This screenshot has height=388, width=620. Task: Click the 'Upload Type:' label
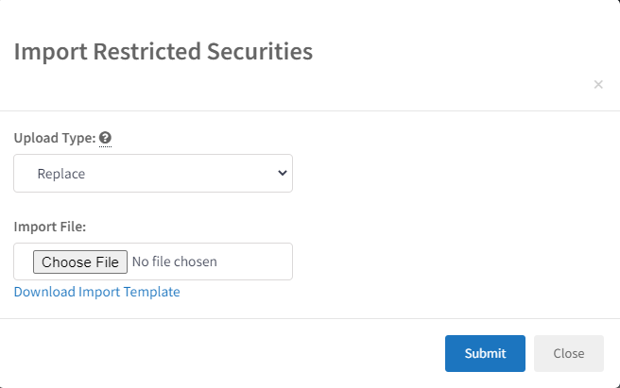tap(55, 138)
